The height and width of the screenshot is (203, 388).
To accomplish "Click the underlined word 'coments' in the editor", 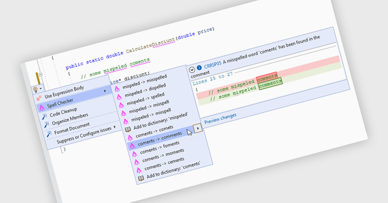I will 139,62.
